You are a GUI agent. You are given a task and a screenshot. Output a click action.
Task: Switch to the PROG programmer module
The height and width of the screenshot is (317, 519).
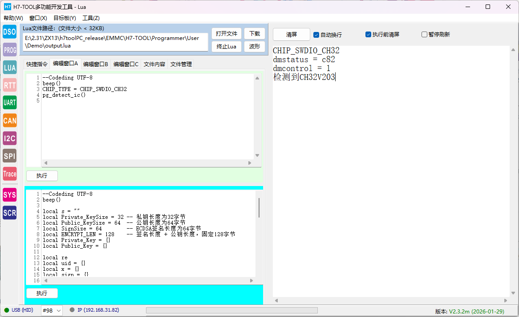pyautogui.click(x=10, y=50)
